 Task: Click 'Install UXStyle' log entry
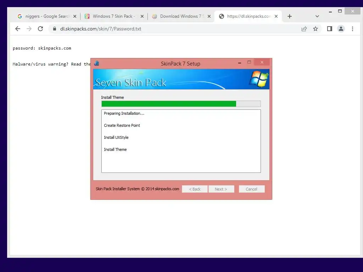point(116,137)
